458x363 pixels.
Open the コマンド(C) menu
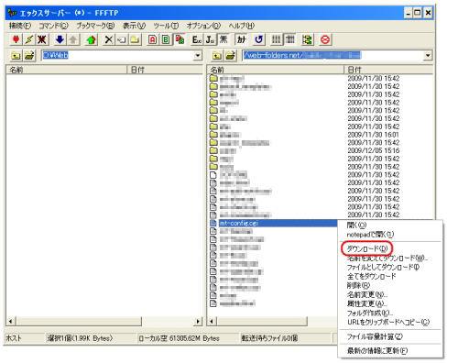tap(53, 26)
